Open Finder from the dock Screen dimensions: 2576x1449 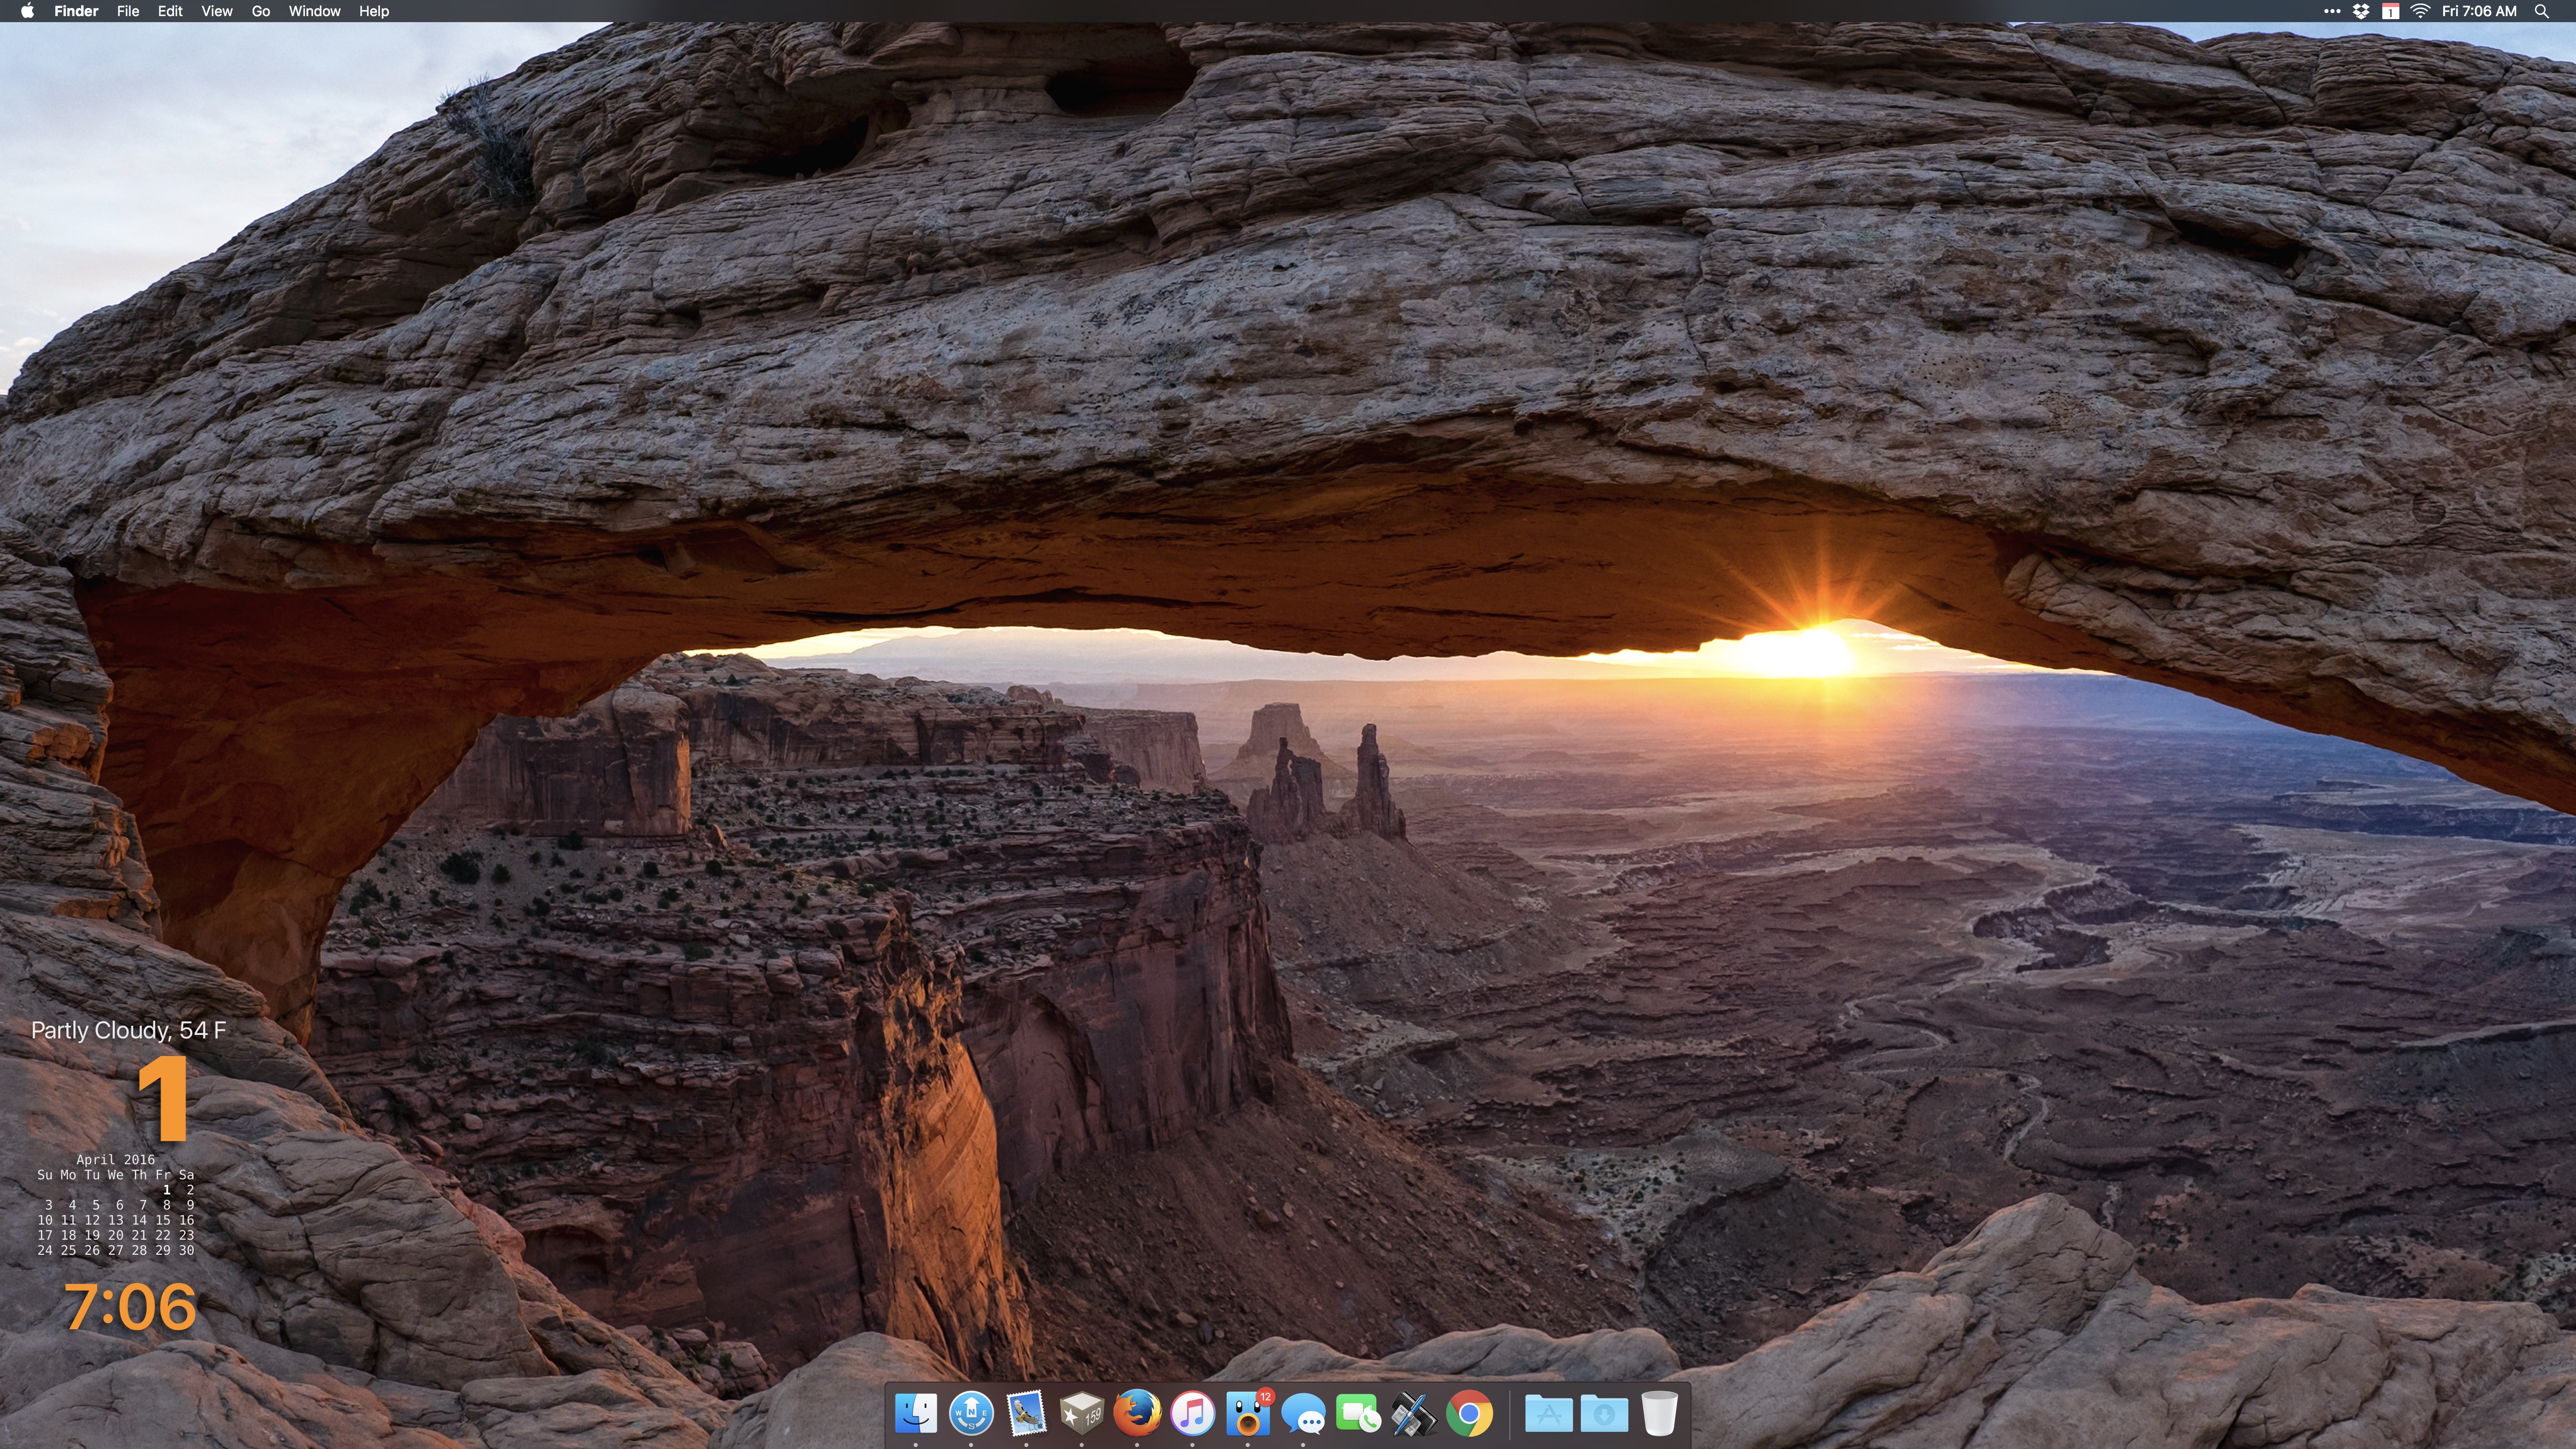[x=915, y=1413]
